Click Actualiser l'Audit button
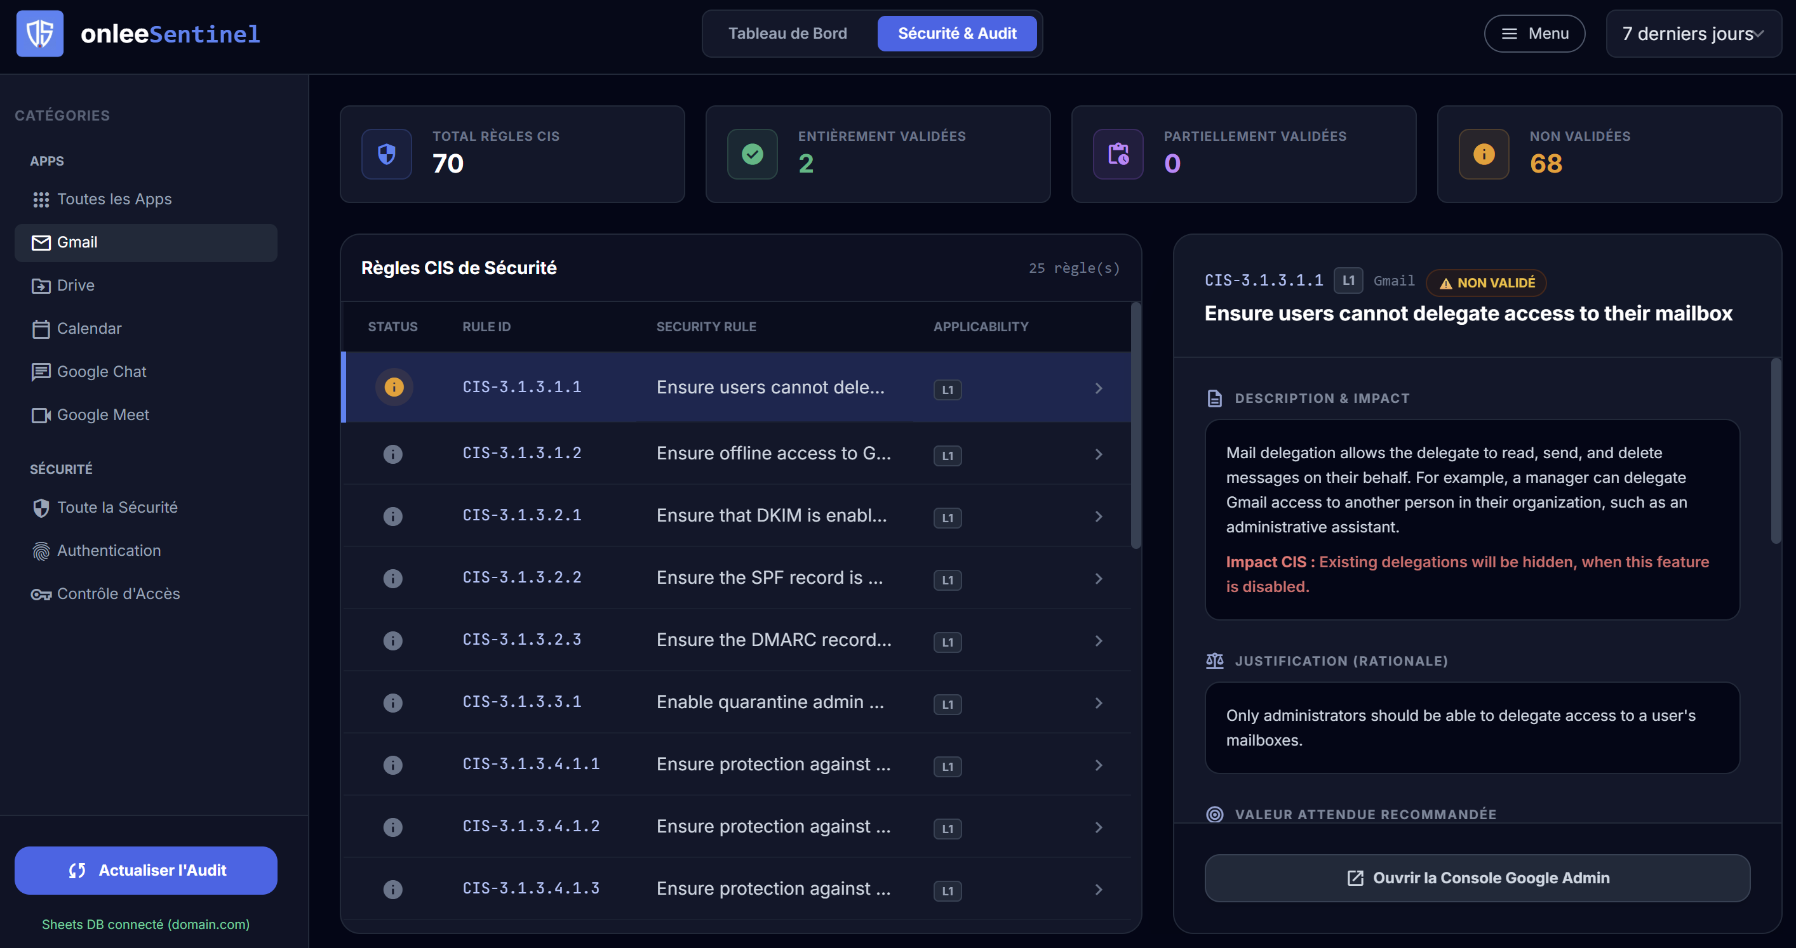This screenshot has width=1796, height=948. click(x=145, y=870)
